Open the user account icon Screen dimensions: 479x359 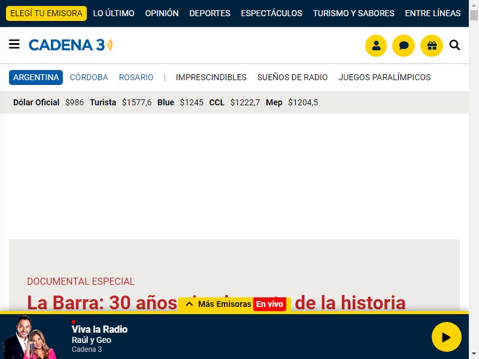pyautogui.click(x=376, y=46)
